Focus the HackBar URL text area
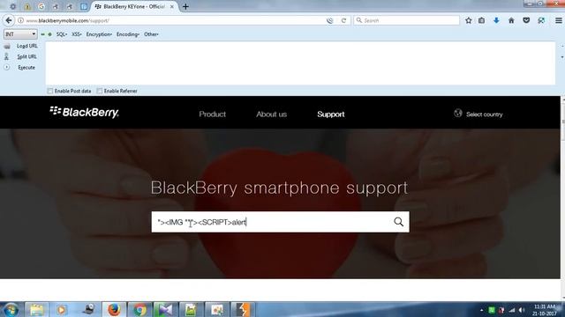Viewport: 565px width, 317px height. coord(300,63)
